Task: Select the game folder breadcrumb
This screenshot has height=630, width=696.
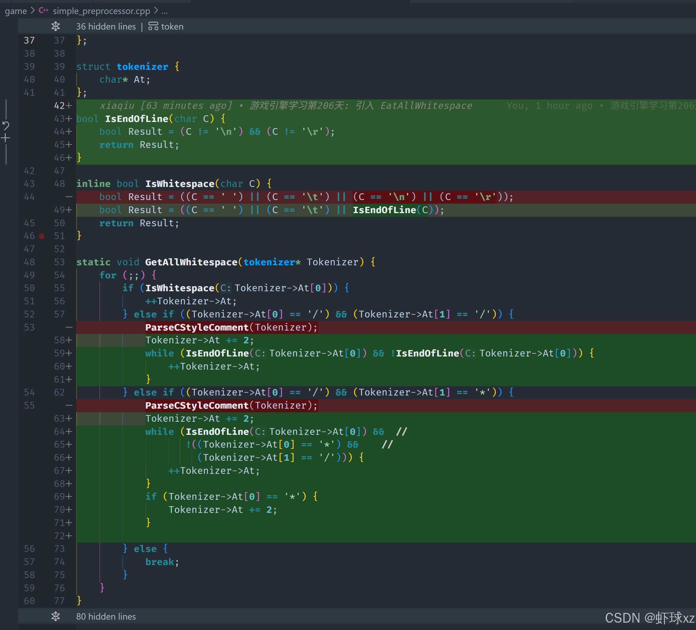Action: pyautogui.click(x=16, y=11)
